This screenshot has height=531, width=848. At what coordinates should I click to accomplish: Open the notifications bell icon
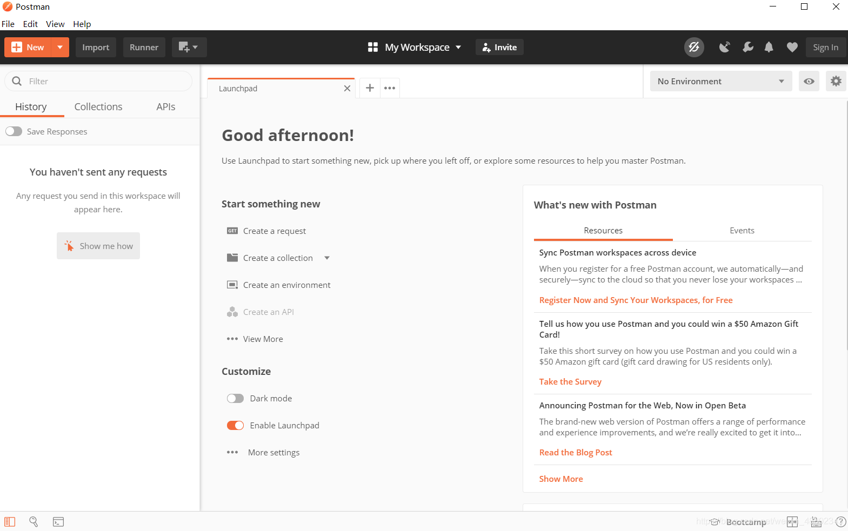(x=769, y=47)
